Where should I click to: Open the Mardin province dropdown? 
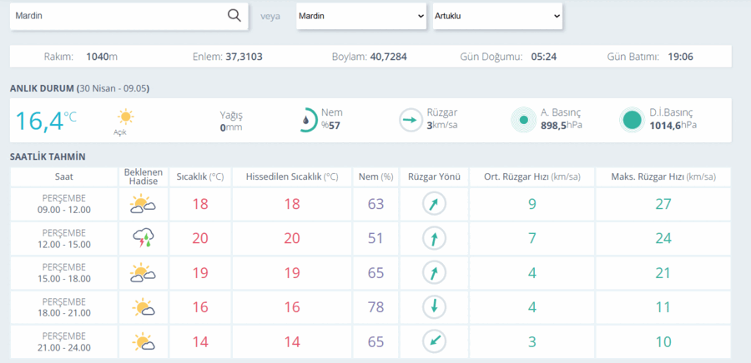coord(361,16)
